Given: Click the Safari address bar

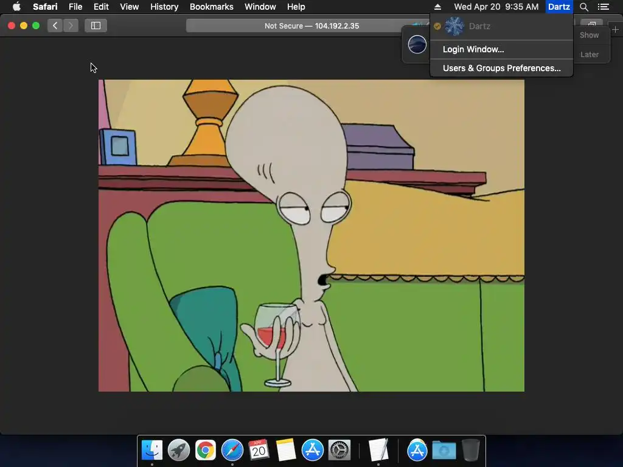Looking at the screenshot, I should (311, 26).
